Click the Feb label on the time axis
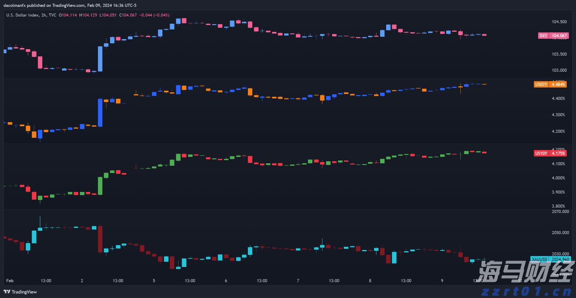This screenshot has width=576, height=298. click(x=10, y=281)
